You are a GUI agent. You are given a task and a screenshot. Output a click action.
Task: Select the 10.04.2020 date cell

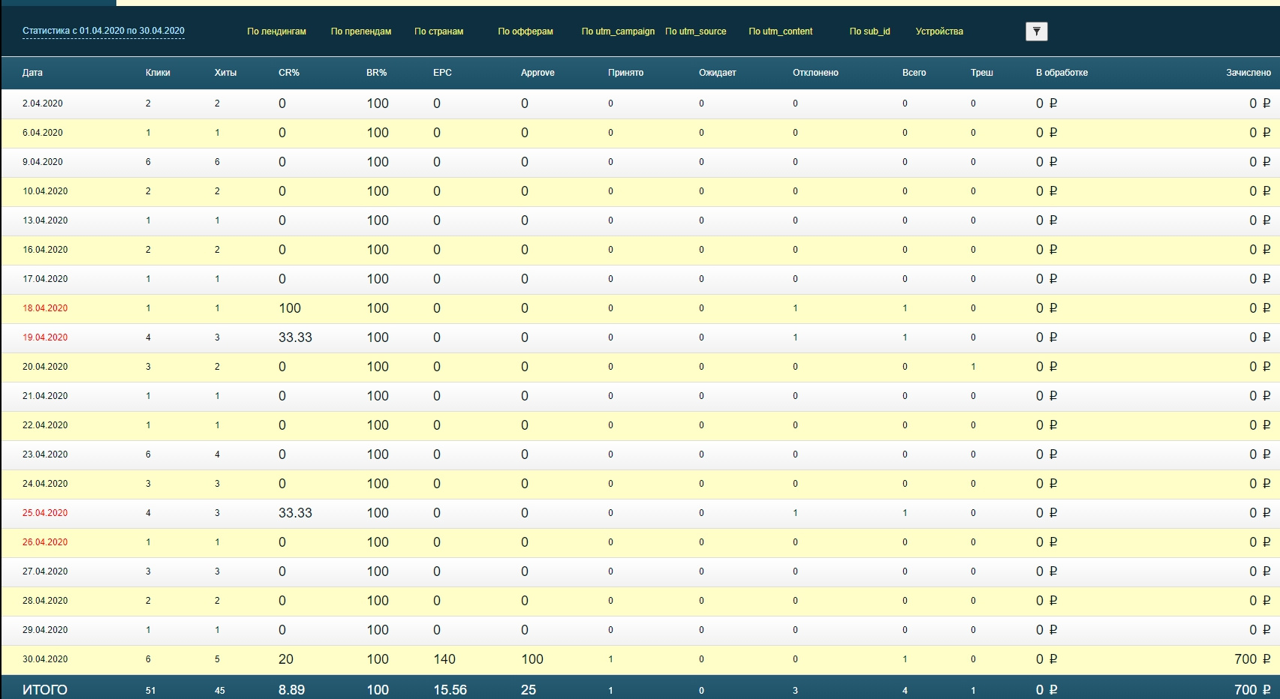(x=45, y=191)
